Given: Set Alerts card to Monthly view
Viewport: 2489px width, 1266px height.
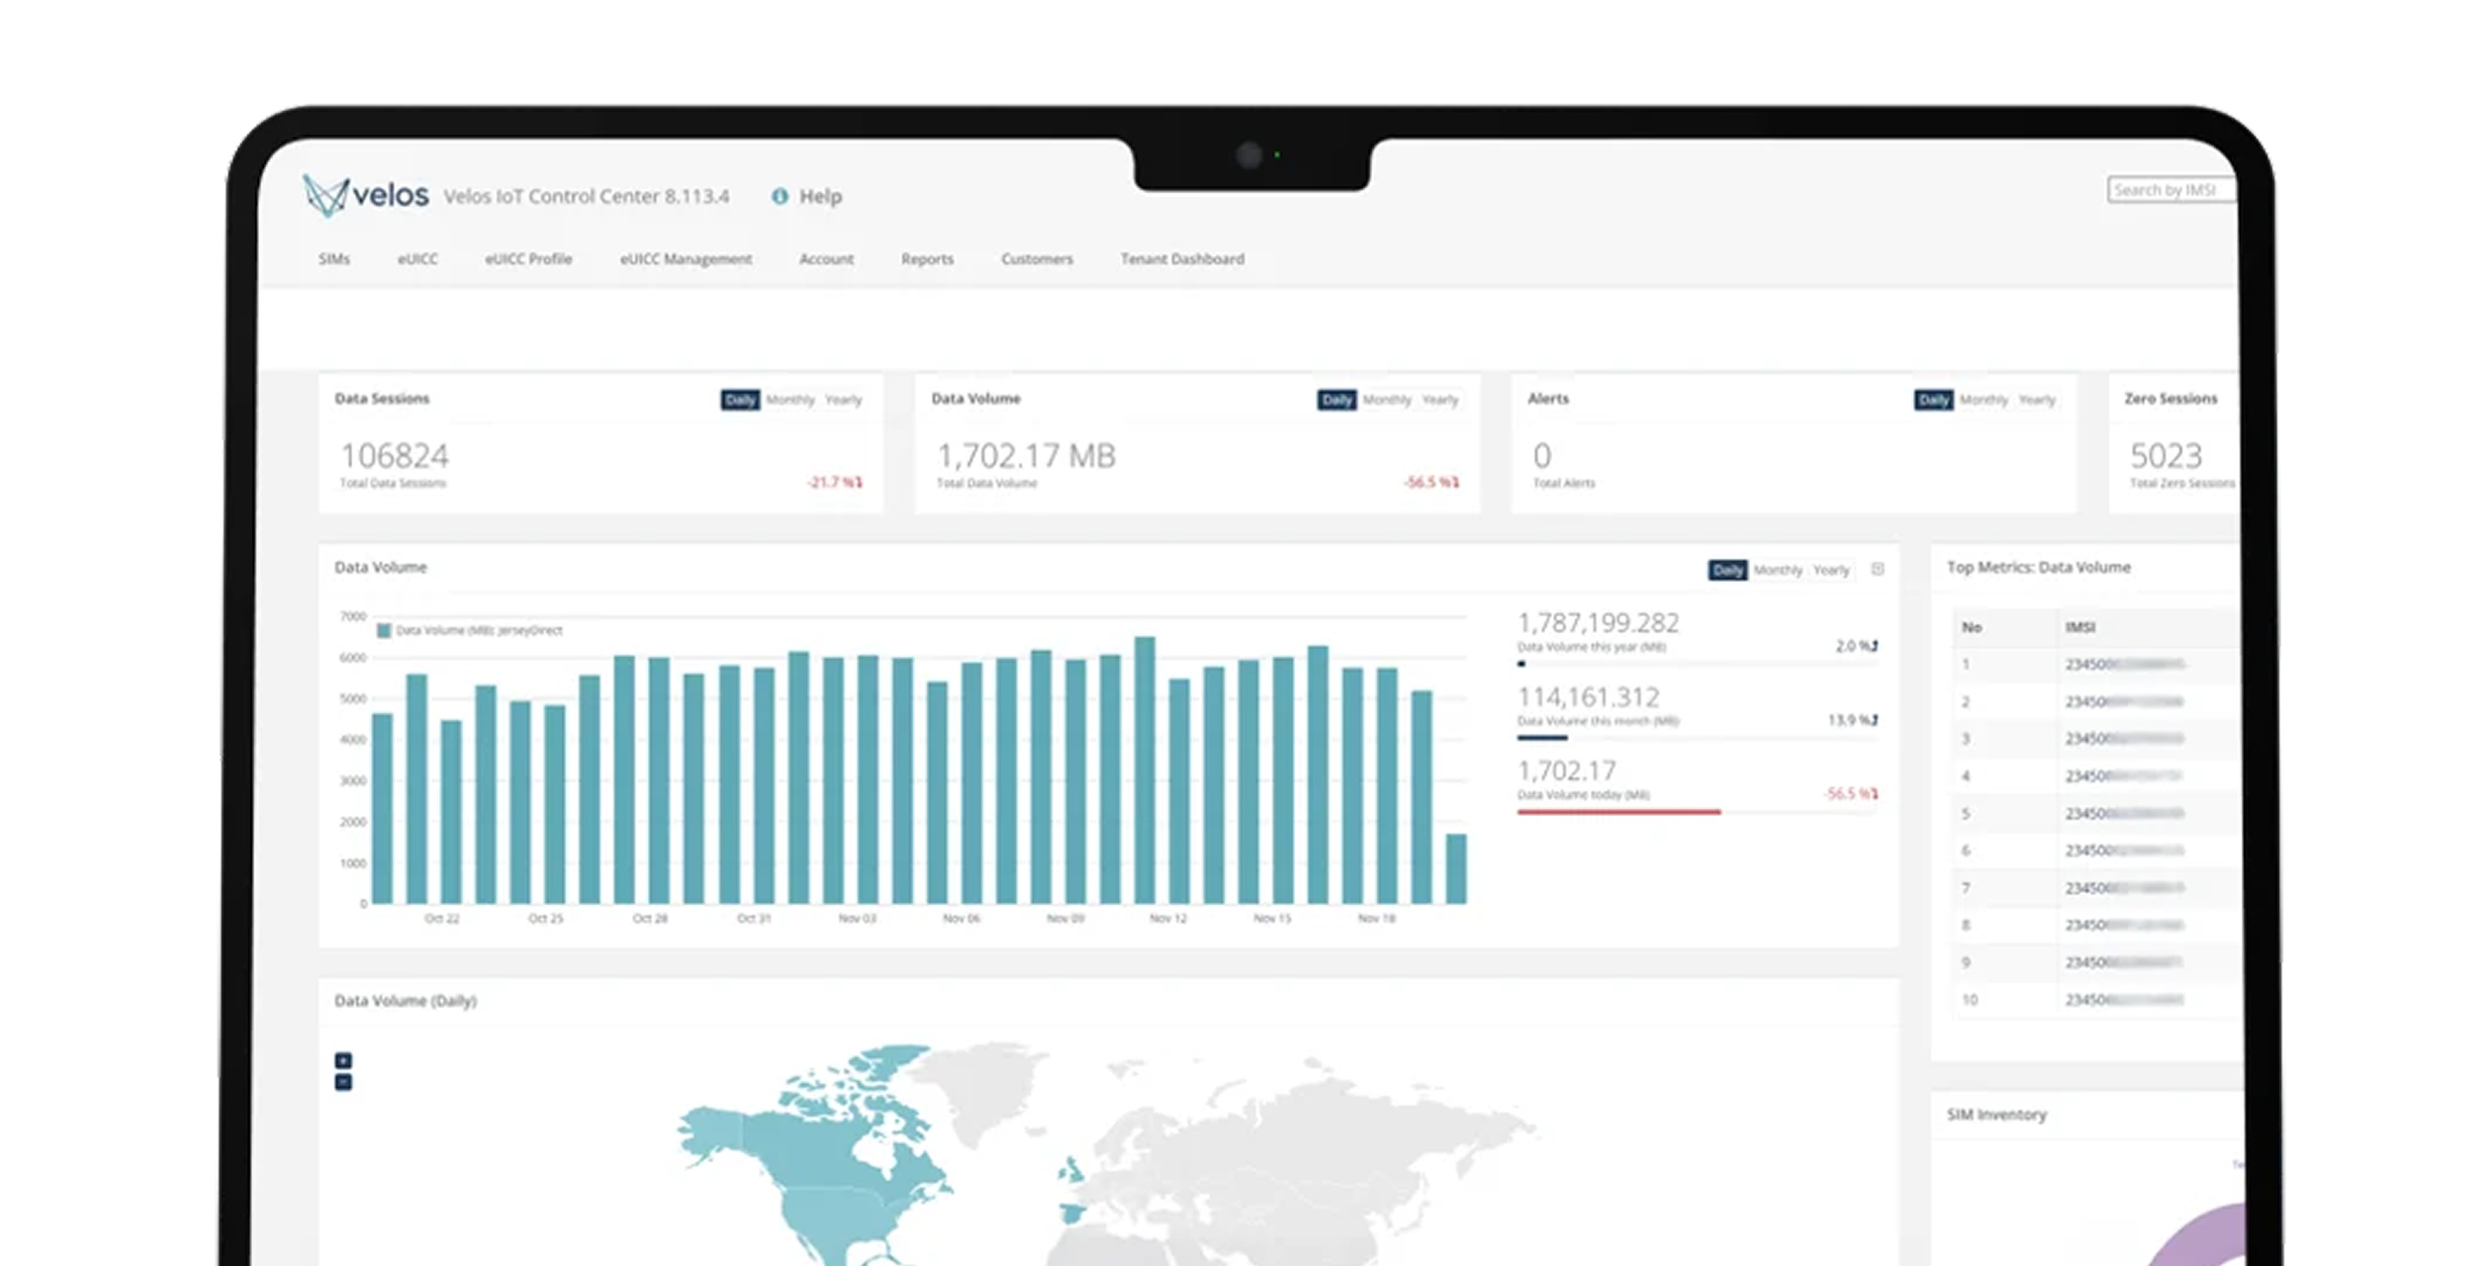Looking at the screenshot, I should click(x=1983, y=400).
